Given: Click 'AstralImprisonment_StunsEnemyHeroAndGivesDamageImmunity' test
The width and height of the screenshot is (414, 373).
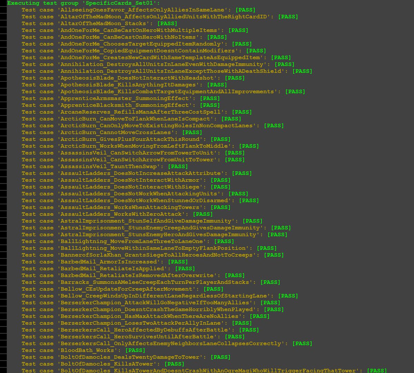Looking at the screenshot, I should 155,234.
